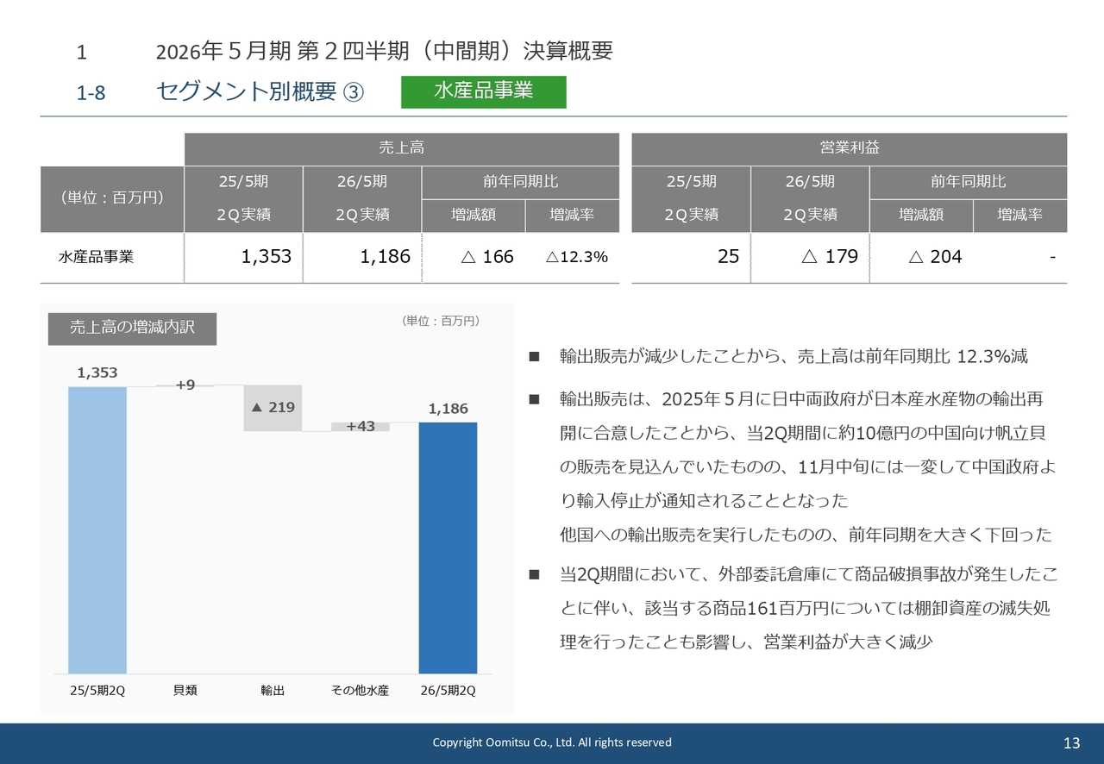
Task: Click the light blue 25/5期2Q bar
Action: pos(97,529)
